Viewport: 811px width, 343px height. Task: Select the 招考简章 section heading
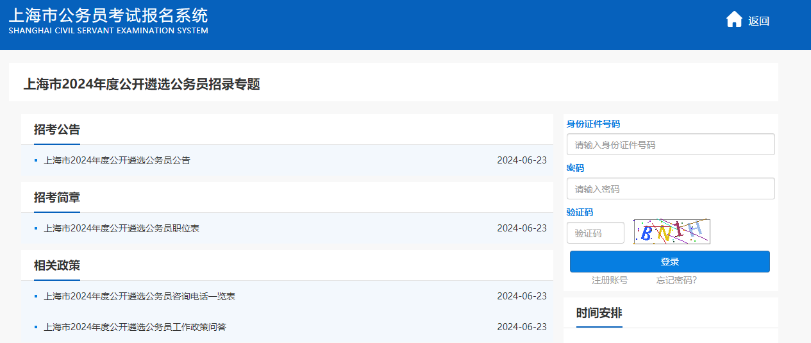[57, 197]
